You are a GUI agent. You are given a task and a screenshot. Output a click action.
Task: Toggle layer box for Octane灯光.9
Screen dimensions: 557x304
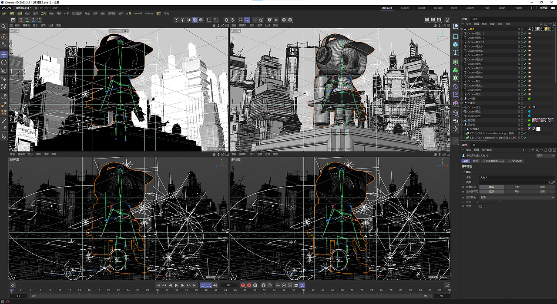[x=519, y=46]
